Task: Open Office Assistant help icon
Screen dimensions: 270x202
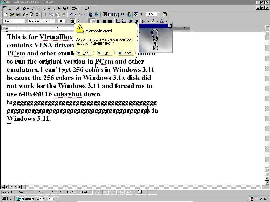Action: [165, 14]
